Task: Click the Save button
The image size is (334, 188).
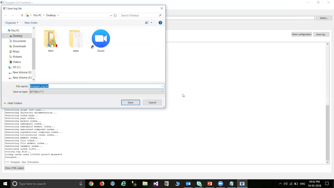Action: [x=130, y=102]
